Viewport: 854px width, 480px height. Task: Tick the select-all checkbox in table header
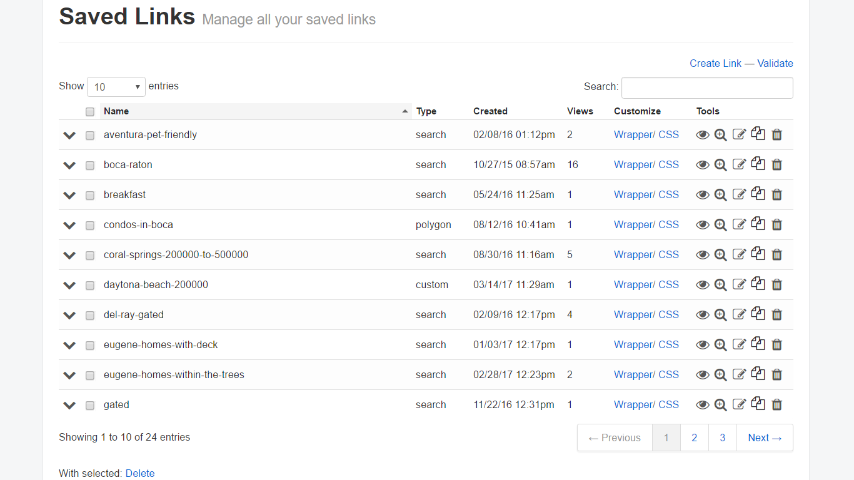(90, 112)
